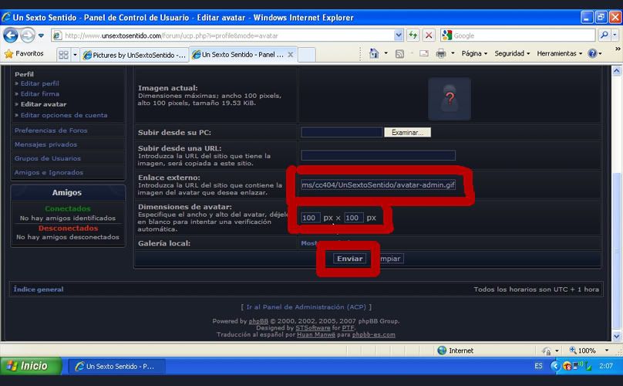The image size is (623, 386).
Task: Expand the Print options dropdown arrow
Action: [453, 53]
